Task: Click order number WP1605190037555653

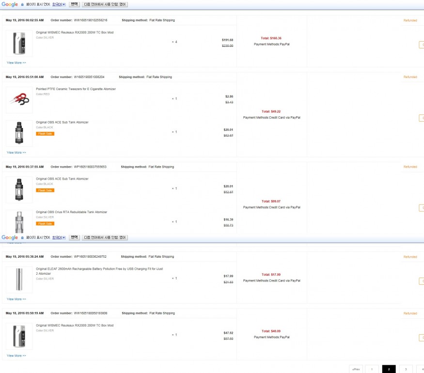Action: click(90, 167)
